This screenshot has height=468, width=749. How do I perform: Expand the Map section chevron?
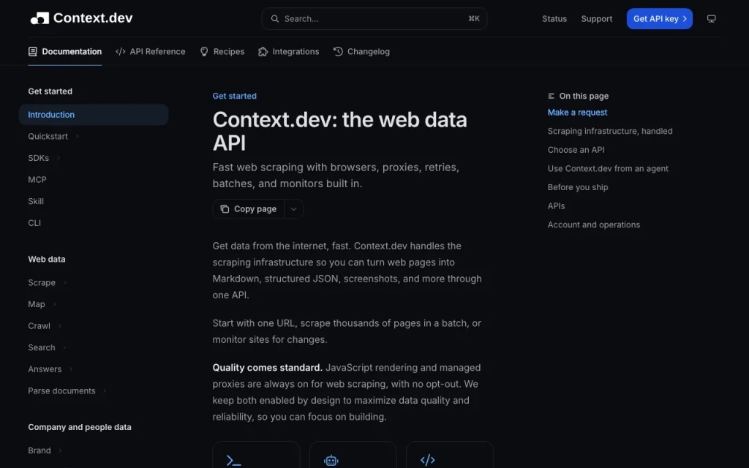click(x=54, y=304)
